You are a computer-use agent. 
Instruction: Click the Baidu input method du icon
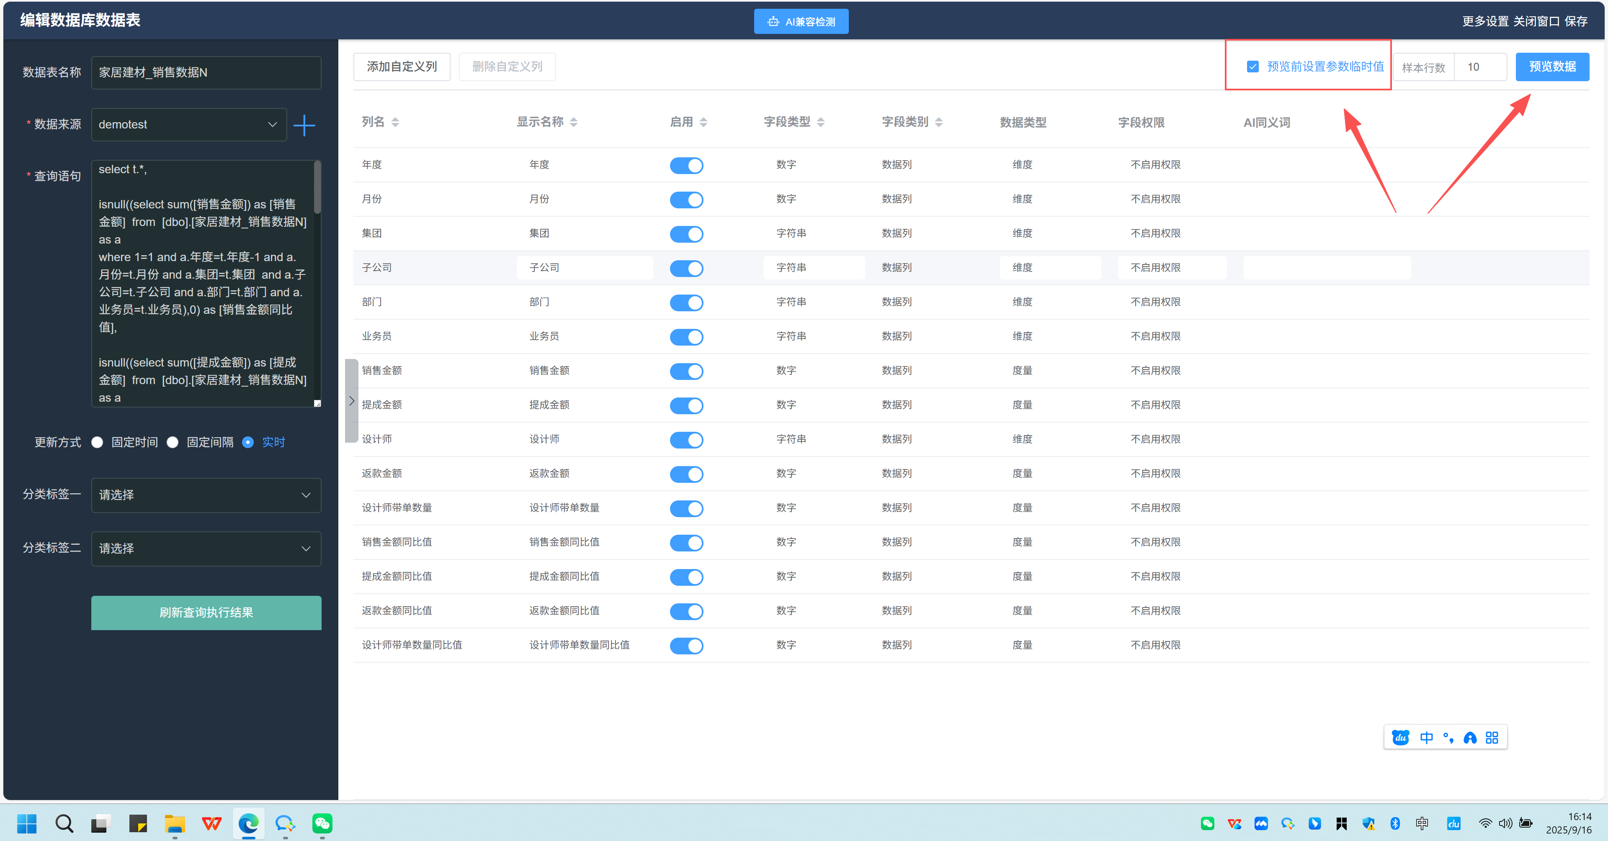pyautogui.click(x=1400, y=737)
